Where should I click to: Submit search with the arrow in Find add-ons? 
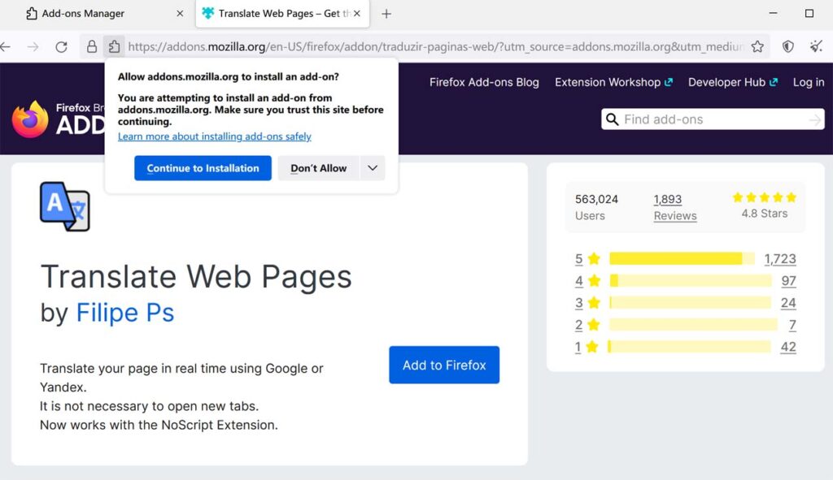[814, 120]
